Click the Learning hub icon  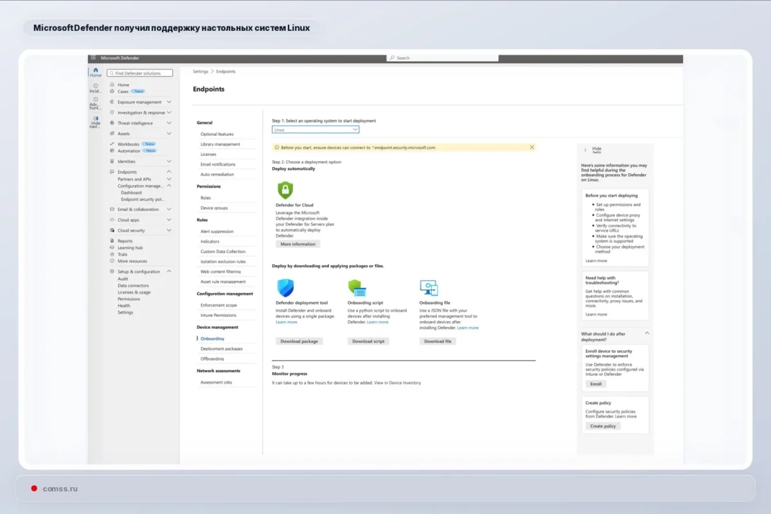tap(112, 247)
